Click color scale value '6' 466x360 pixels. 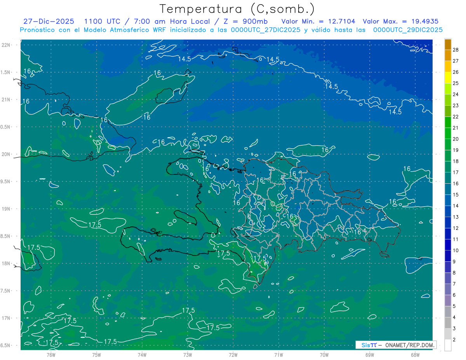pyautogui.click(x=455, y=295)
